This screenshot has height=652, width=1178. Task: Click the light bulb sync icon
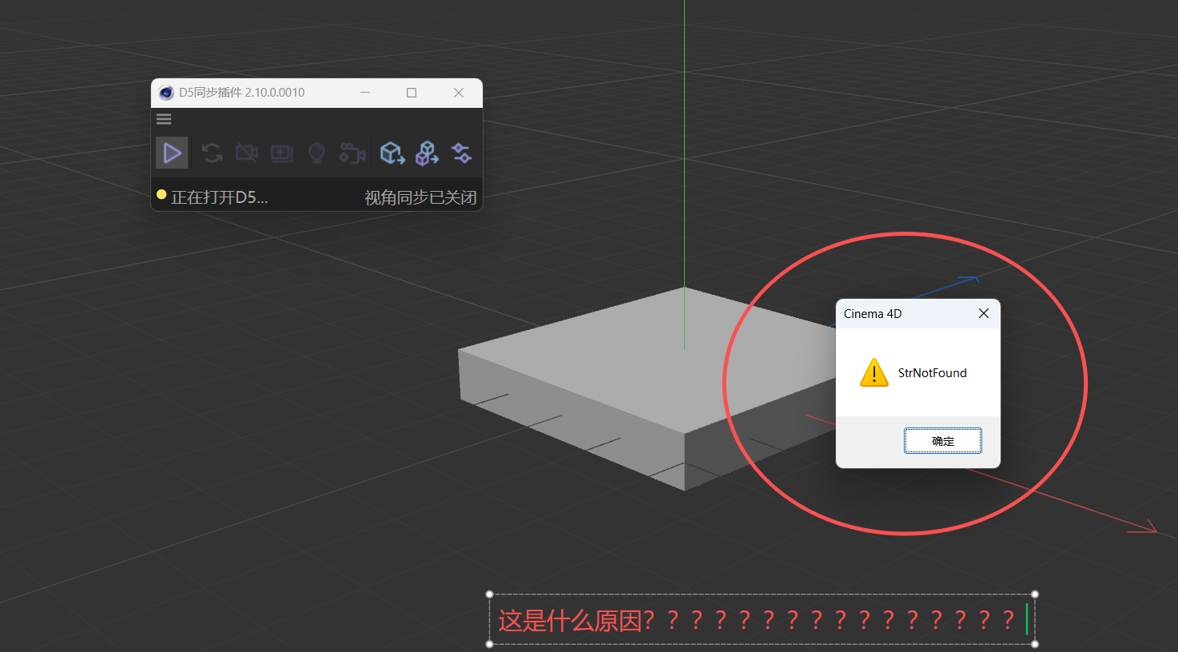click(x=316, y=153)
